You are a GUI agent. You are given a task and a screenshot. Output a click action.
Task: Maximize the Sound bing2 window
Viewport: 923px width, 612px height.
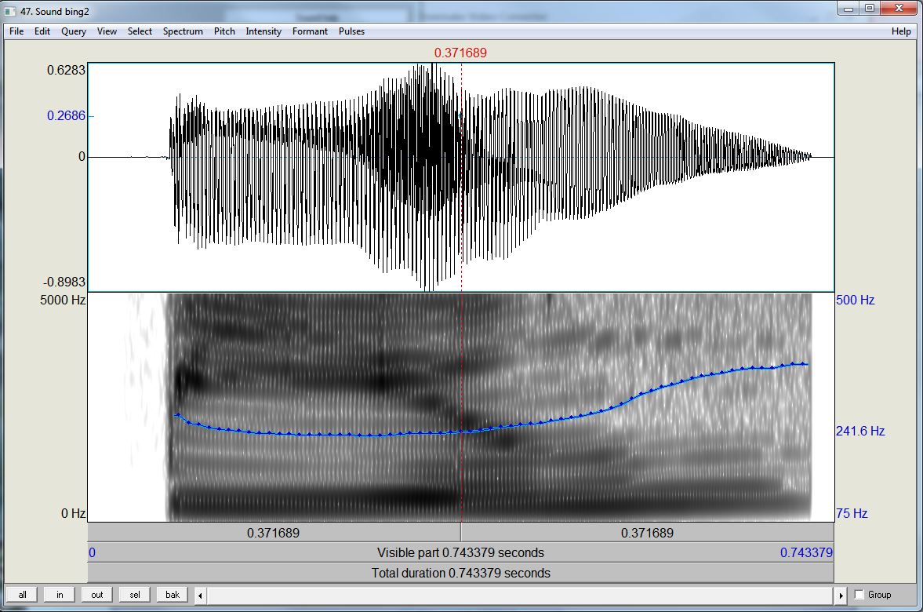pos(870,9)
